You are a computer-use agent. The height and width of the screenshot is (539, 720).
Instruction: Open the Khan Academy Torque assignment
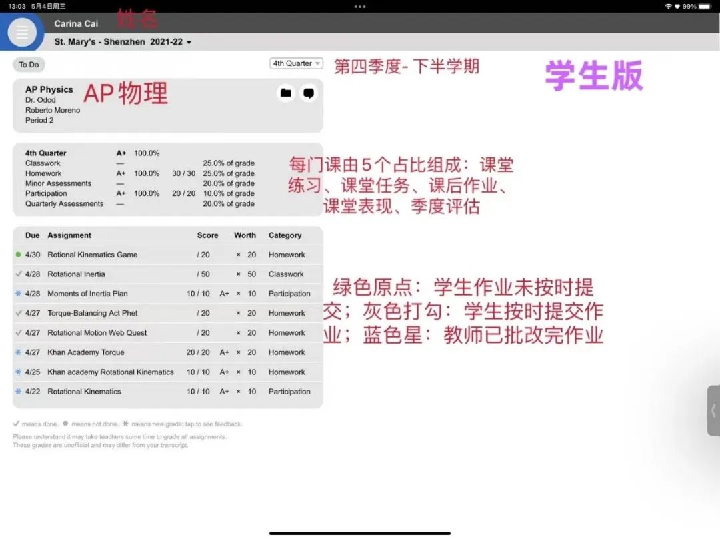coord(167,352)
